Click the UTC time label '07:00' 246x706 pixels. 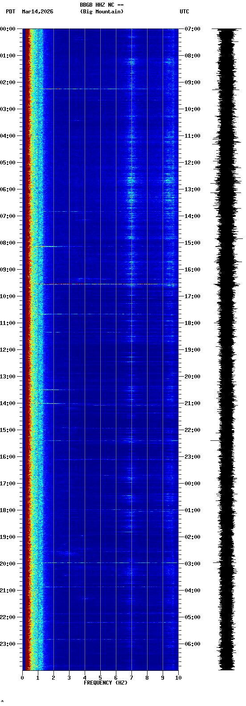pos(193,29)
